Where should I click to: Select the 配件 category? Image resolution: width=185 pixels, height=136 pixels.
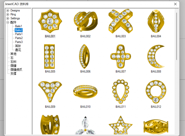click(x=13, y=22)
